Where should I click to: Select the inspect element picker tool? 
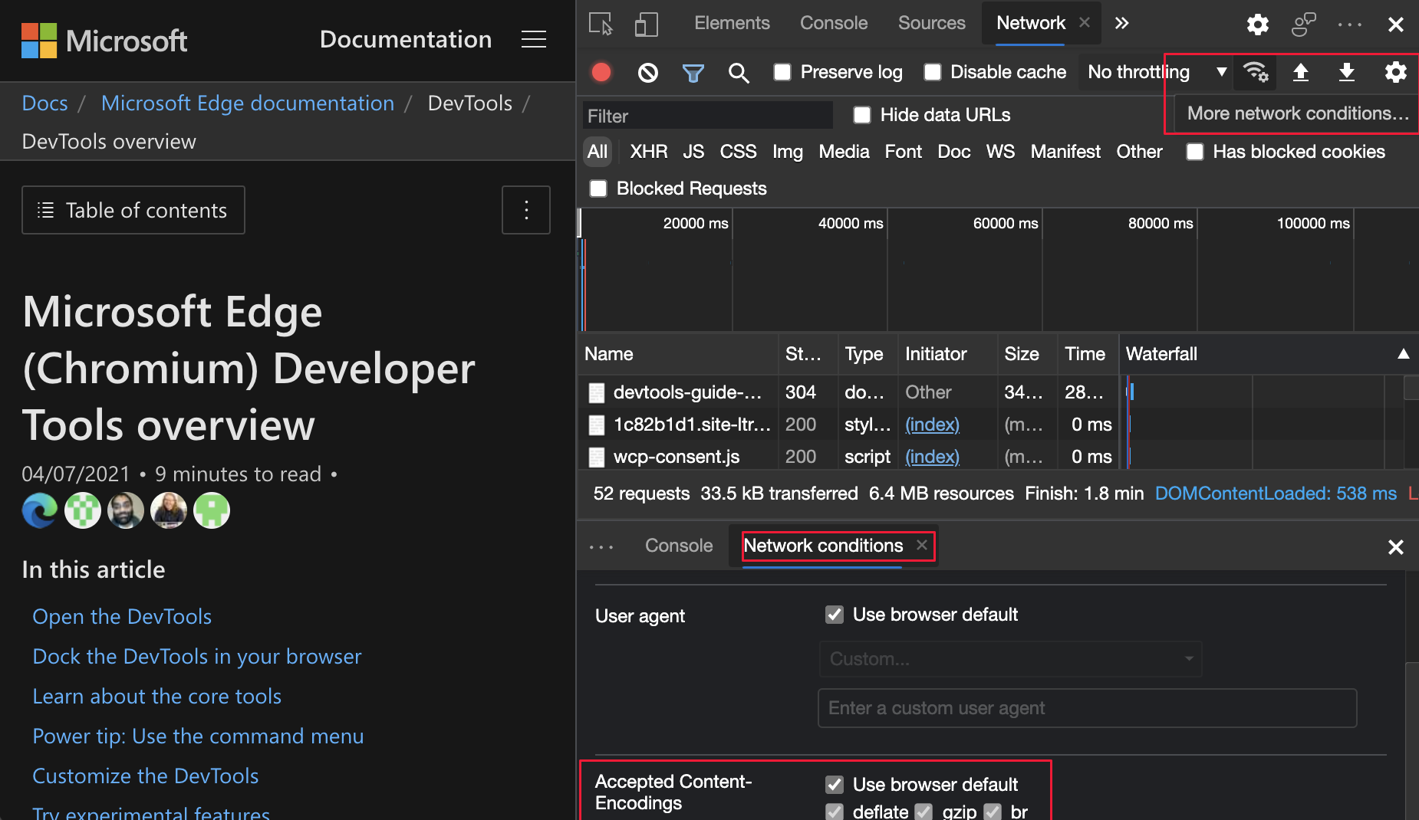tap(601, 24)
